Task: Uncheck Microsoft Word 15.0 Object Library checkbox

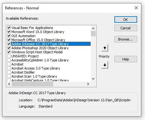Action: pyautogui.click(x=9, y=32)
